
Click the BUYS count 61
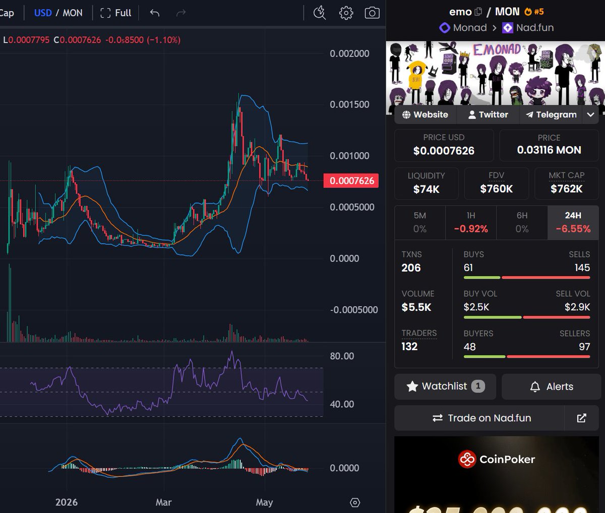point(468,268)
